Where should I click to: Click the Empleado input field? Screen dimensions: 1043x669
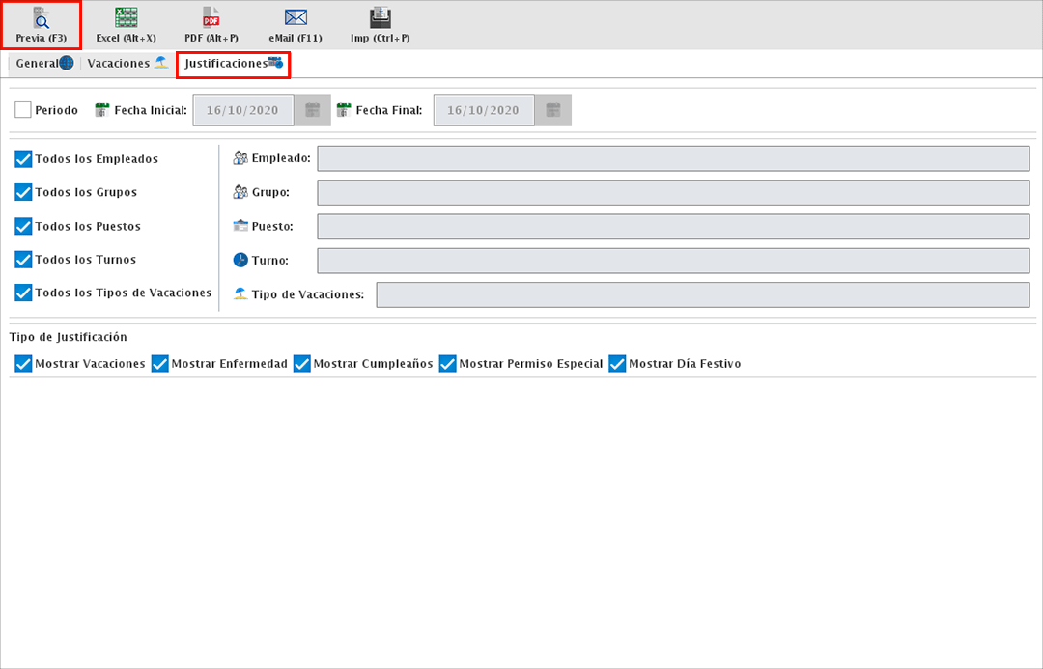673,158
